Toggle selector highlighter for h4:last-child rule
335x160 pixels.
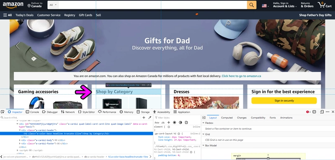(x=191, y=152)
